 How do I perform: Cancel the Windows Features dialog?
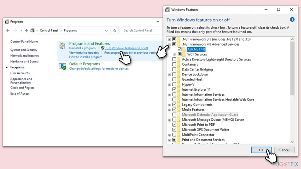[284, 150]
